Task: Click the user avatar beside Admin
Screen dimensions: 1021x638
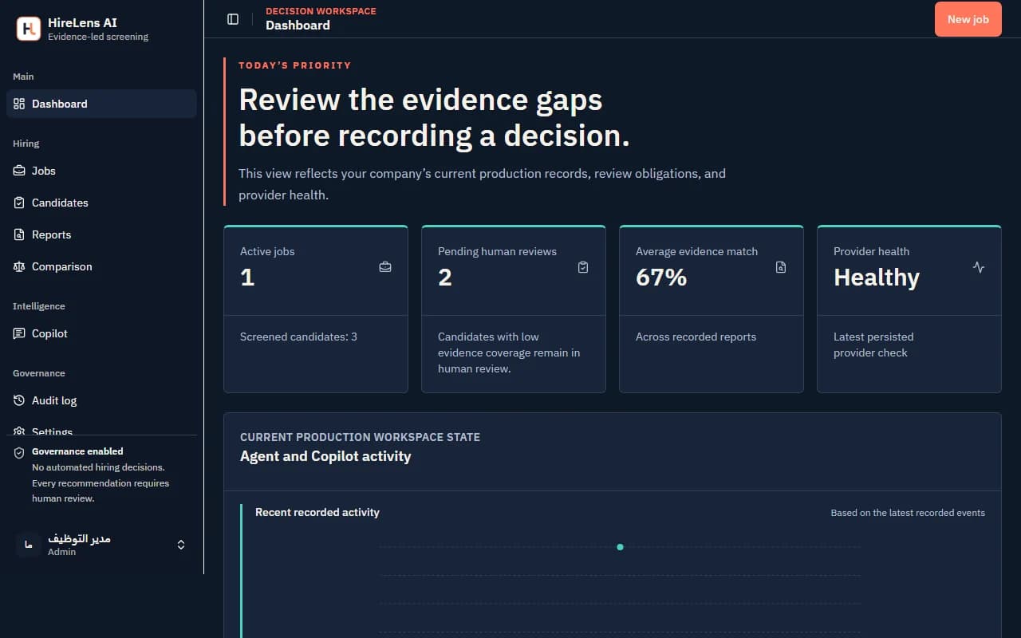Action: [29, 545]
